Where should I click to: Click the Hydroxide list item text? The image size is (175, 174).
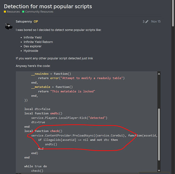pyautogui.click(x=31, y=51)
